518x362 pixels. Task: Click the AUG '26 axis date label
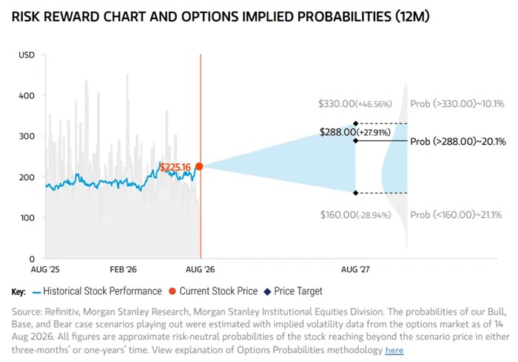201,270
